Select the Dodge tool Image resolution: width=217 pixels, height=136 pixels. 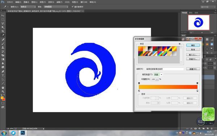click(3, 67)
